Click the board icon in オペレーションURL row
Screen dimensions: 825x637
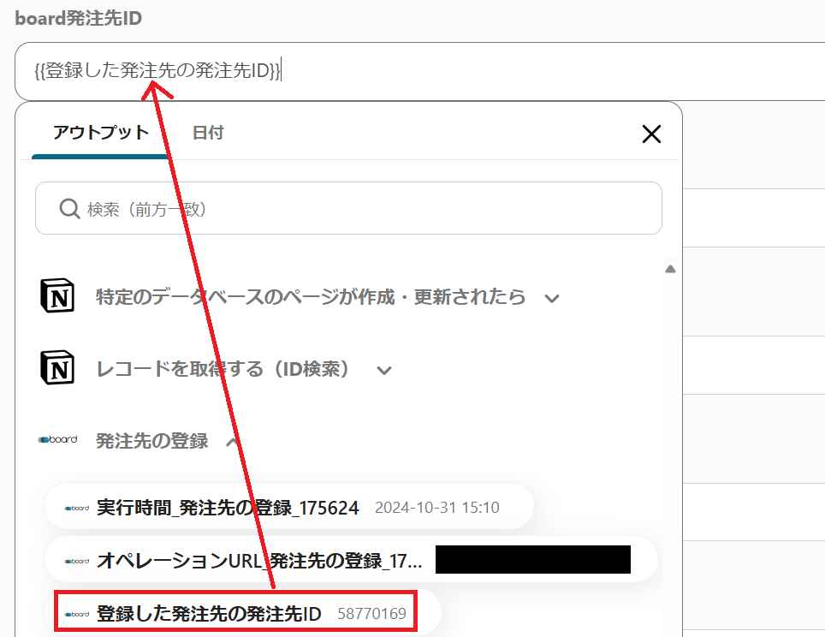77,561
